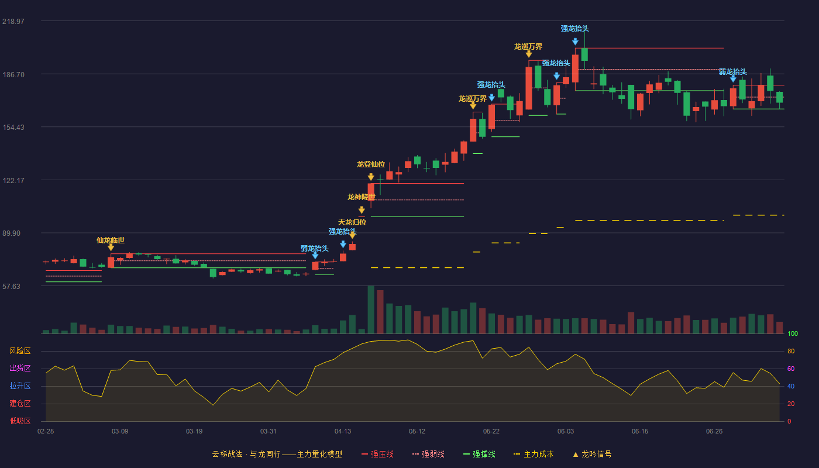
Task: Toggle the 龙吟信号 legend series
Action: point(592,454)
